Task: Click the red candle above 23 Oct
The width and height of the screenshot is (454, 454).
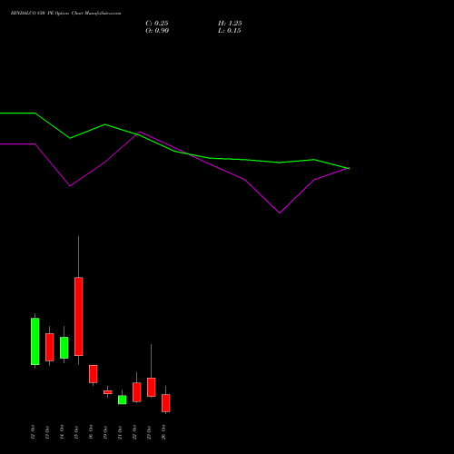Action: click(152, 387)
